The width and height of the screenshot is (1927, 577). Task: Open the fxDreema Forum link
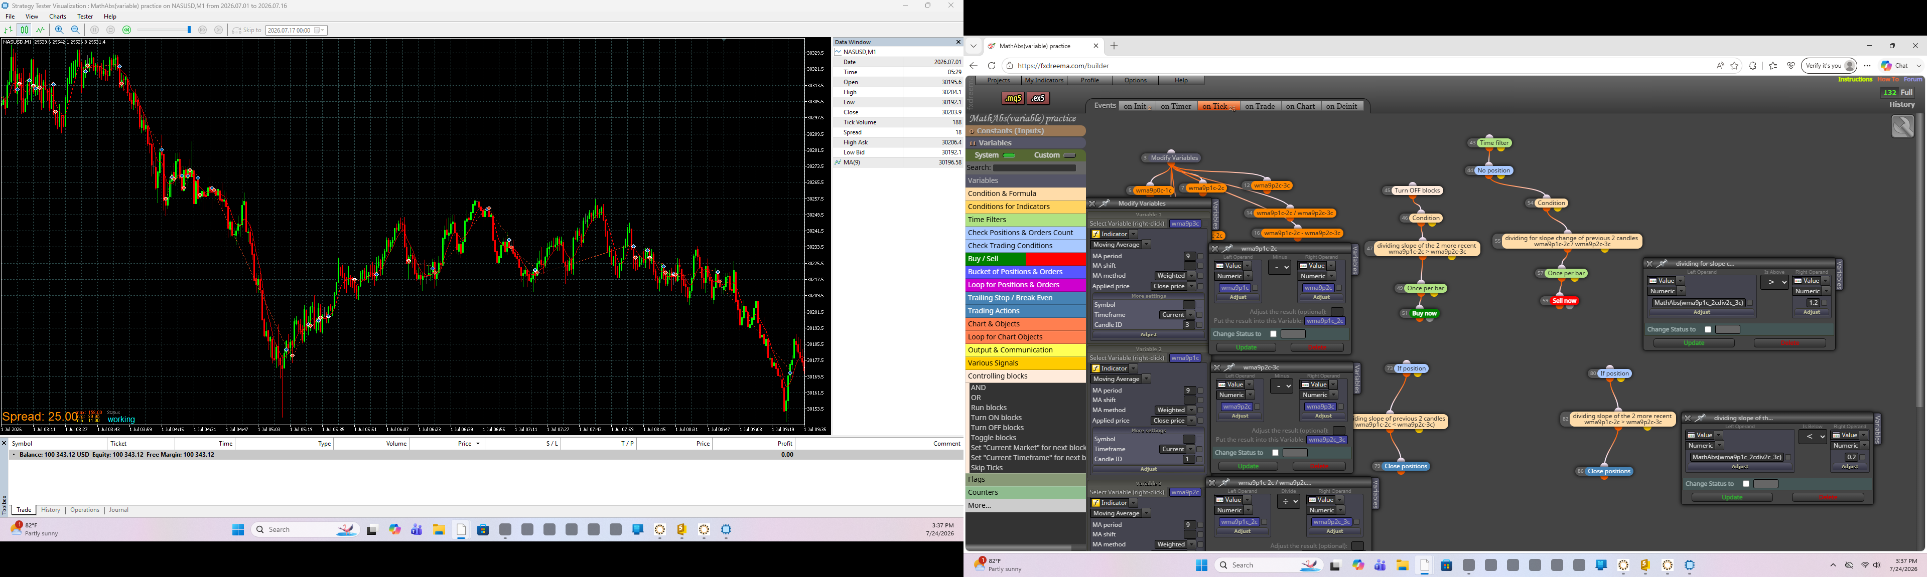point(1913,79)
